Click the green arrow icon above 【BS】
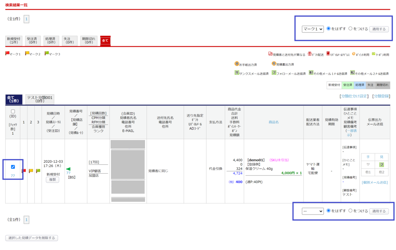The image size is (396, 250). click(68, 169)
